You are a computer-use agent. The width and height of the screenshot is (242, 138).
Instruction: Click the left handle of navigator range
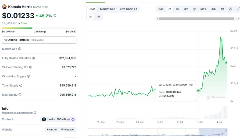[199, 132]
